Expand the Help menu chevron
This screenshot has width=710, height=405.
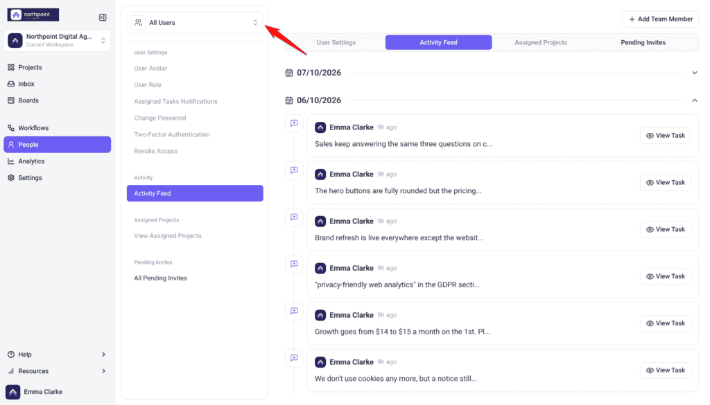point(104,354)
